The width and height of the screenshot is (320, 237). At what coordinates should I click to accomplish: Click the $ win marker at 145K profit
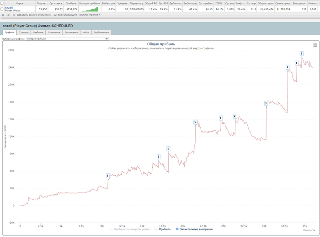[195, 122]
